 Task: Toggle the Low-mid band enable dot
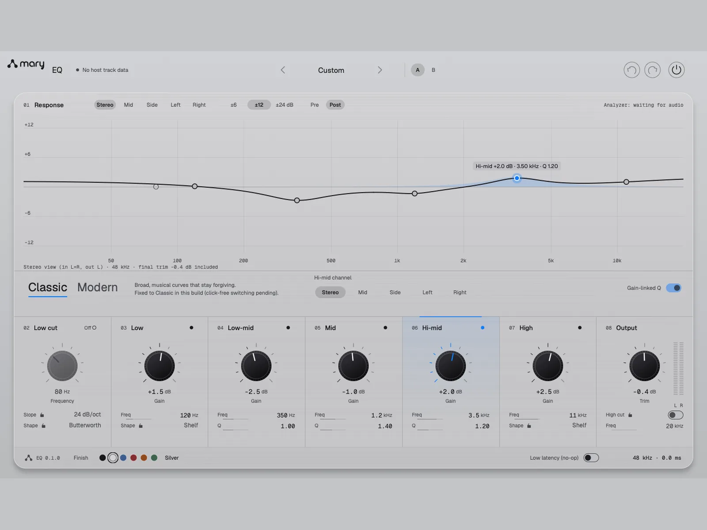[x=288, y=328]
